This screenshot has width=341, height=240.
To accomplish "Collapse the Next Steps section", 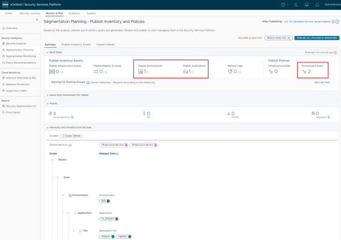I will click(48, 52).
